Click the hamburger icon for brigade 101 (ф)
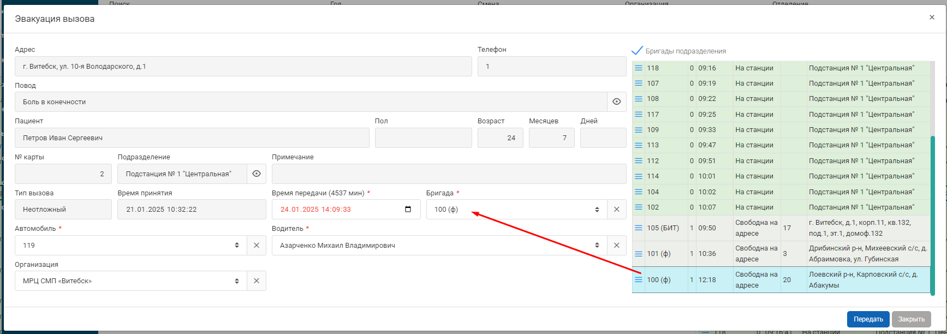The width and height of the screenshot is (947, 334). pos(638,254)
